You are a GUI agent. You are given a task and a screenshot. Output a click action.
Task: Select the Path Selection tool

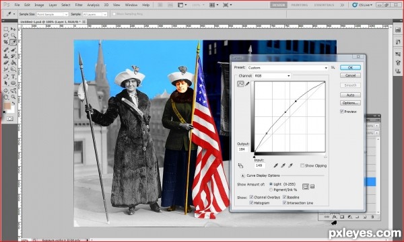(6, 83)
